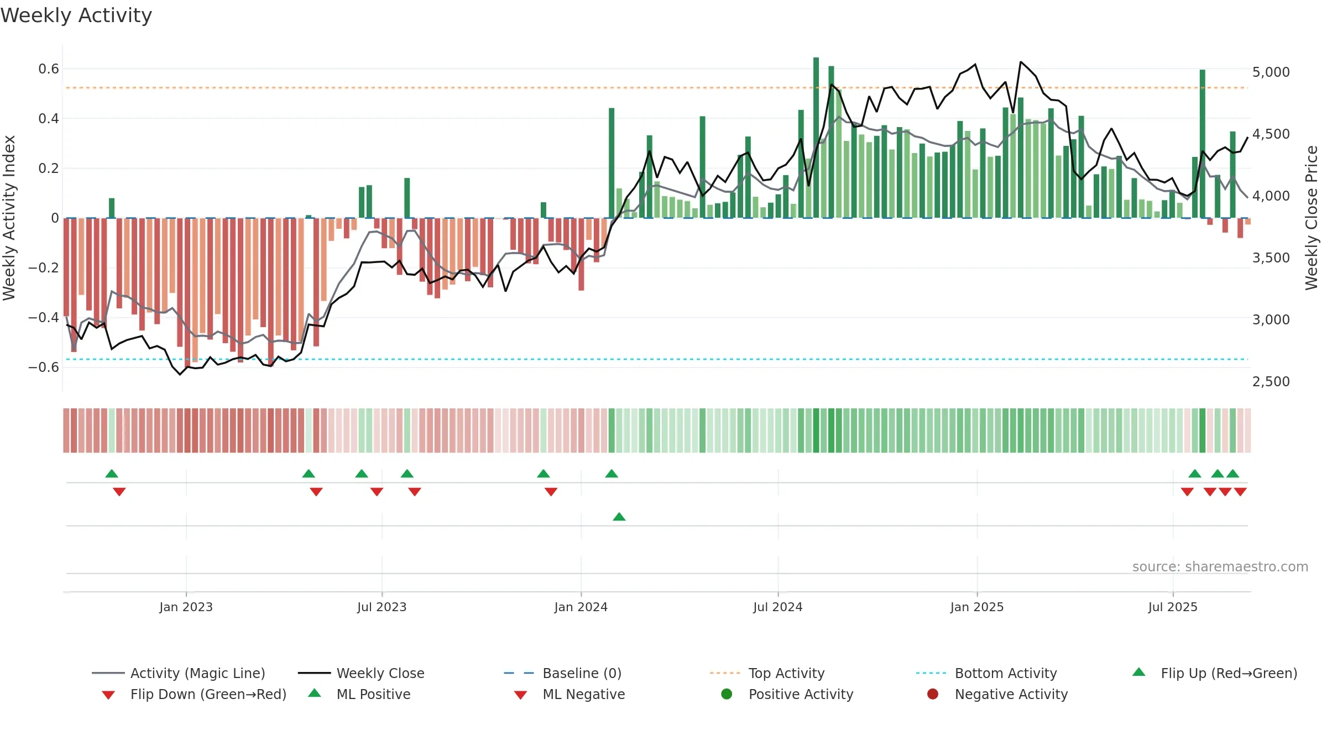Click the 3,500 right-axis tick label

point(1271,258)
